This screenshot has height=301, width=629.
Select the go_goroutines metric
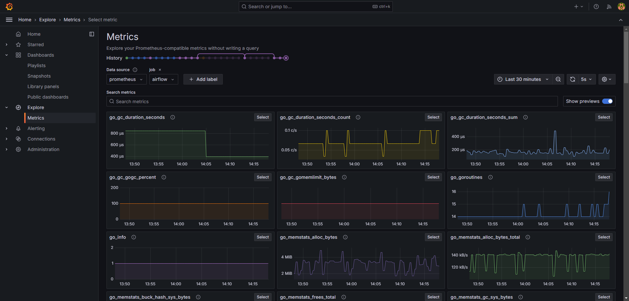click(x=604, y=177)
